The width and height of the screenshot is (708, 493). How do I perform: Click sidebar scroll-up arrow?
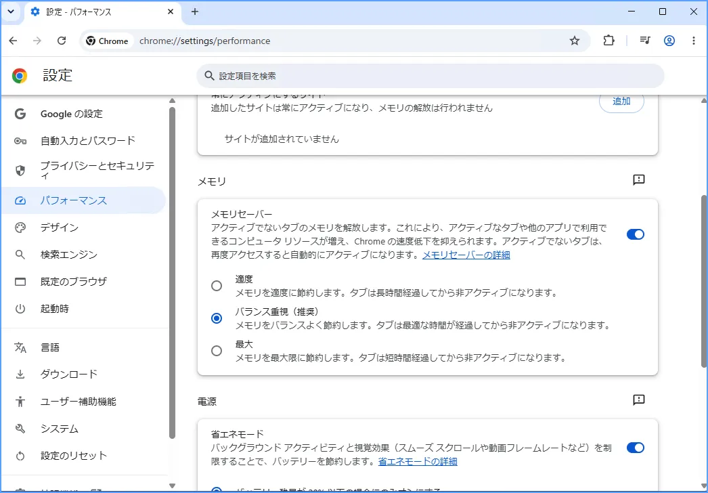pyautogui.click(x=172, y=100)
